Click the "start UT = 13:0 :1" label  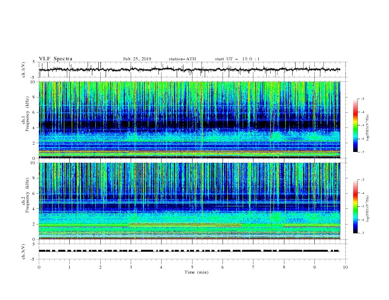click(237, 59)
